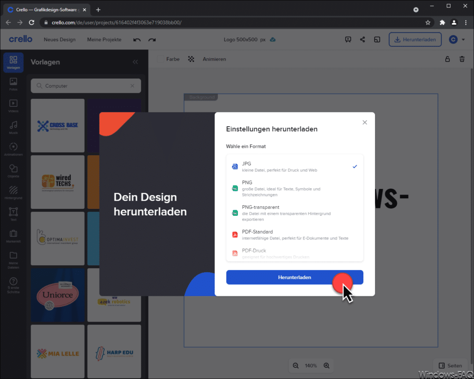Open the Meine Dateien sidebar panel
The image size is (474, 379).
tap(13, 260)
